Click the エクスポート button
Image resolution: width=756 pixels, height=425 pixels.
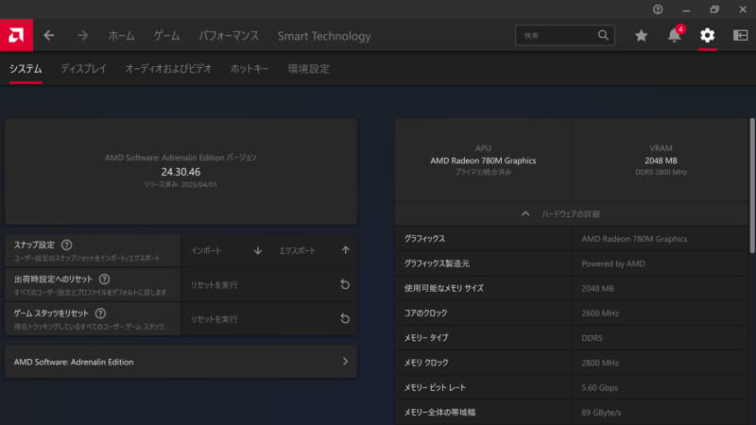click(314, 250)
